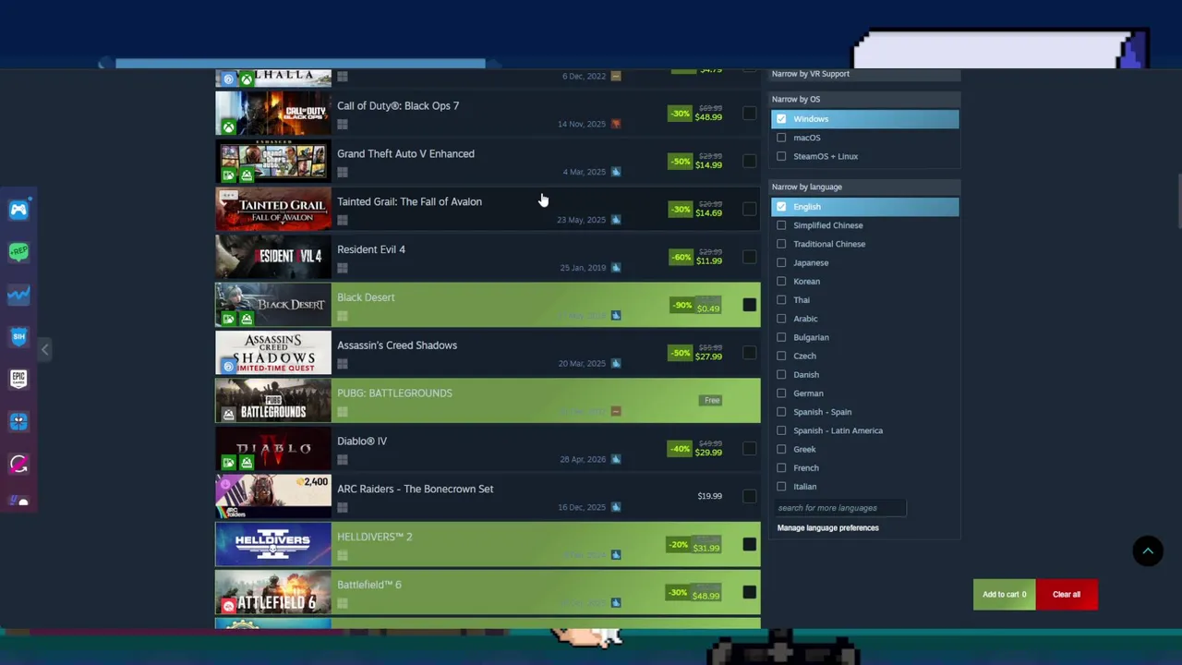
Task: Click the pink circular arrow sidebar icon
Action: [x=18, y=464]
